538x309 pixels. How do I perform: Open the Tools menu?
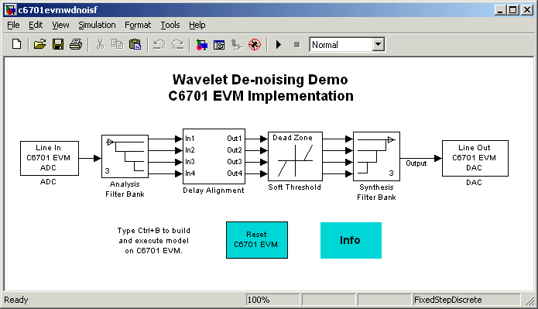click(x=170, y=25)
